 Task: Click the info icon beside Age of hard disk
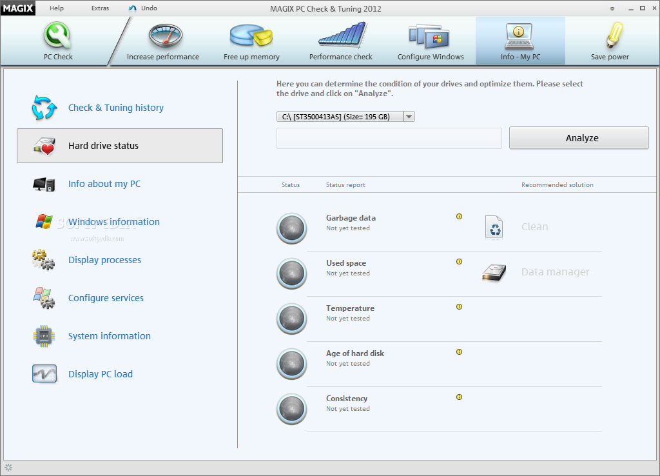[459, 352]
